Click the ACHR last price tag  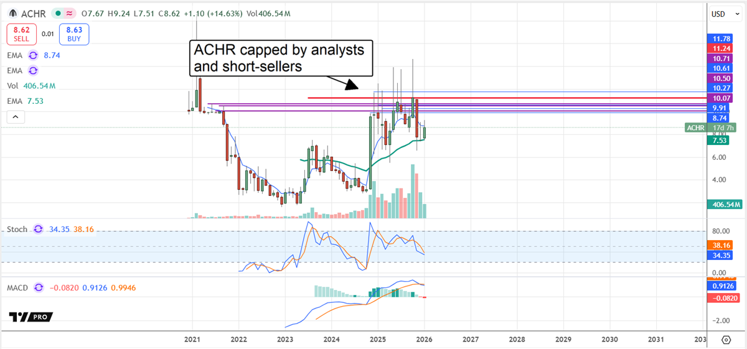click(x=695, y=128)
